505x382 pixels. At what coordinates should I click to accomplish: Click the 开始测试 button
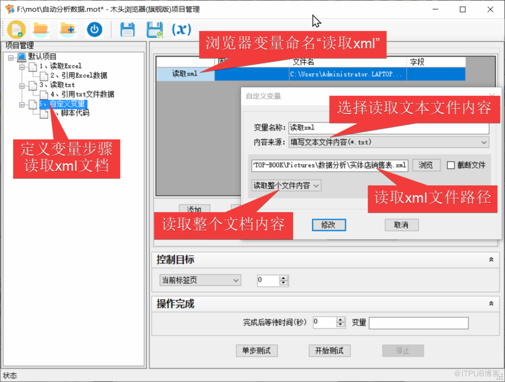pyautogui.click(x=329, y=350)
